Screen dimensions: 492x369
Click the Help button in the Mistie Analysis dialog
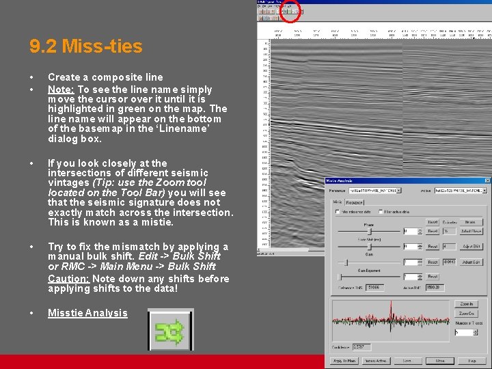(471, 361)
